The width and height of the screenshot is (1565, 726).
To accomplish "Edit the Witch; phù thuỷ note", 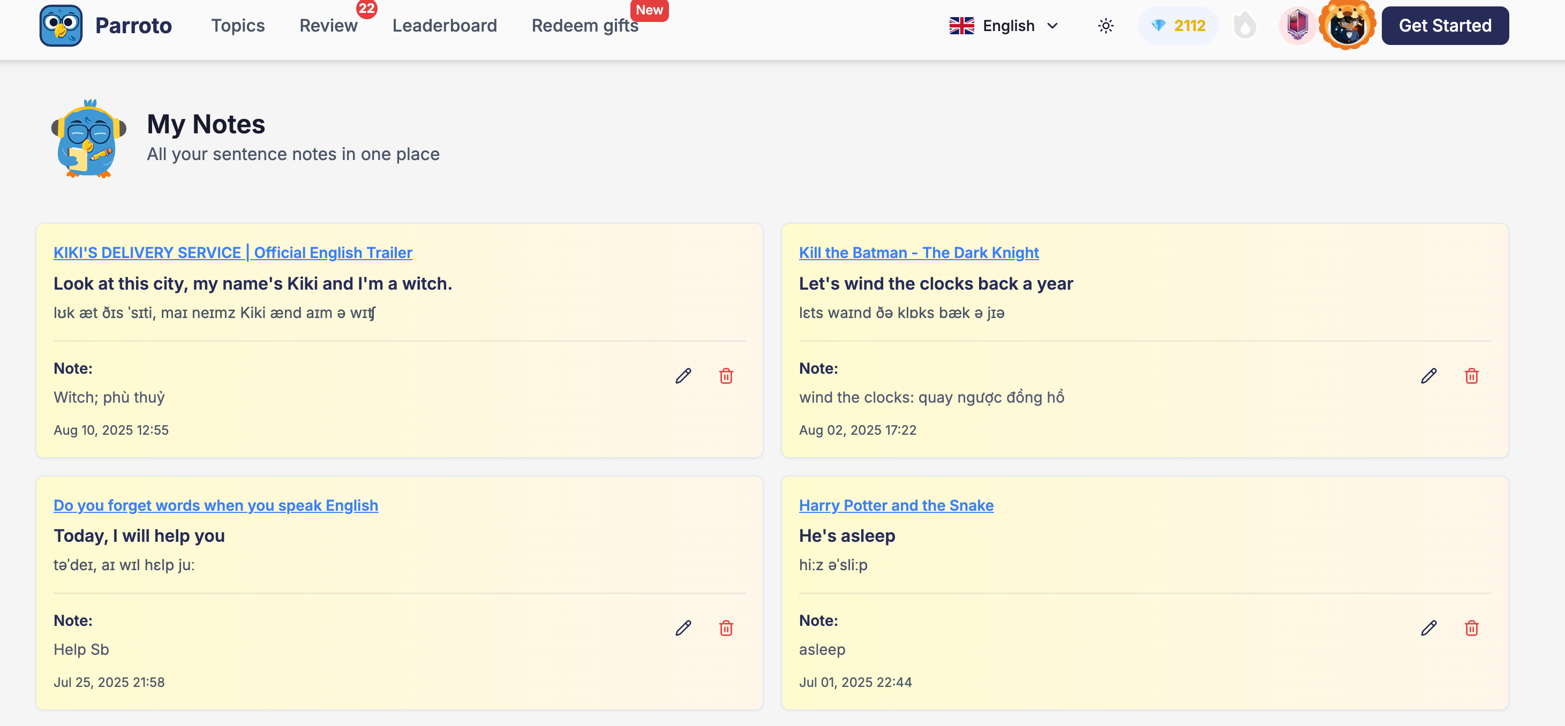I will [683, 376].
